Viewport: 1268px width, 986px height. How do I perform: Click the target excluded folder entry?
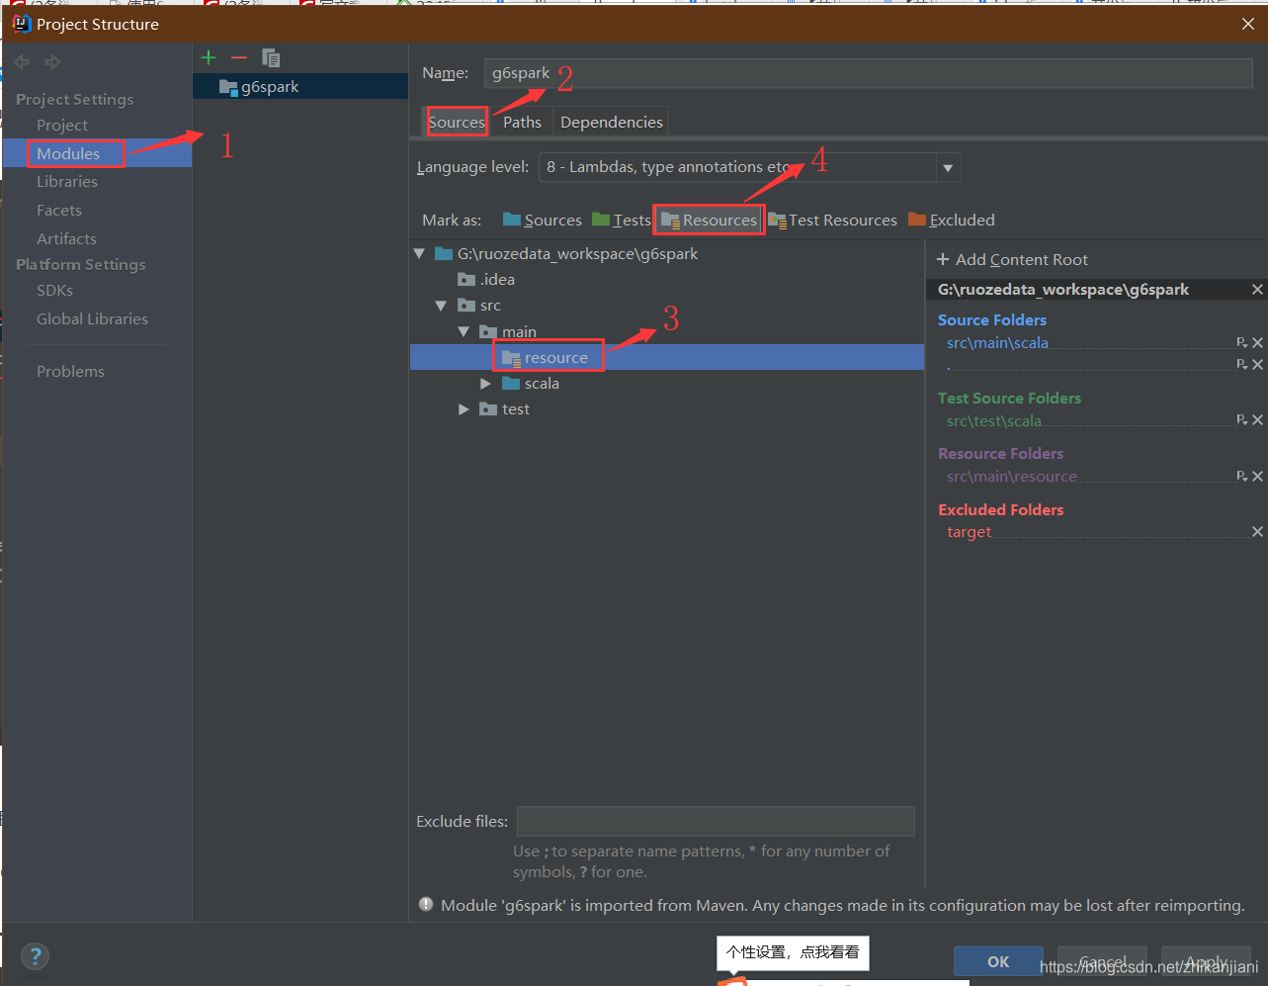[969, 532]
